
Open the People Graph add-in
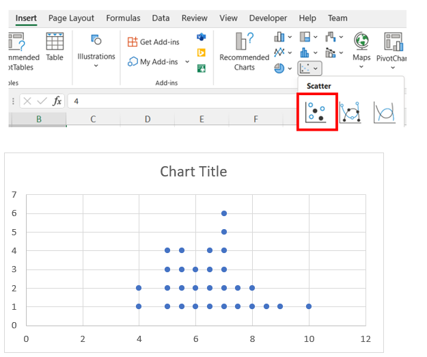click(202, 68)
